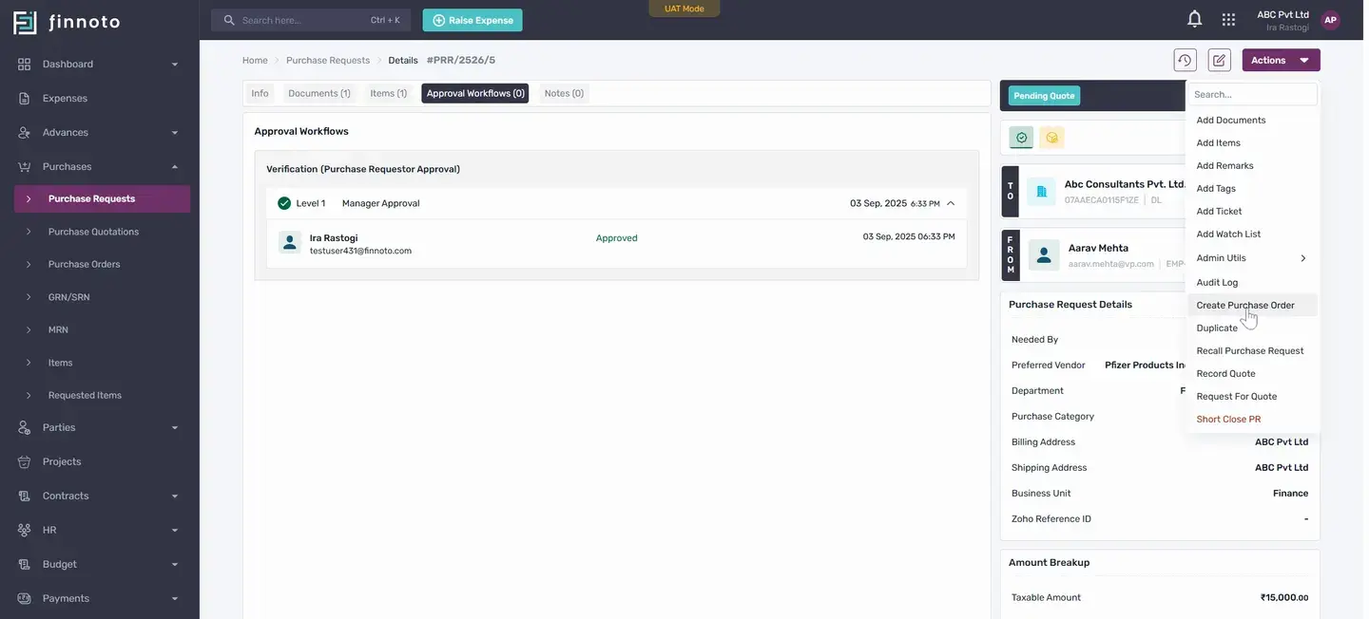Select Add Watch List menu entry
Screen dimensions: 1369x619
[1252, 234]
